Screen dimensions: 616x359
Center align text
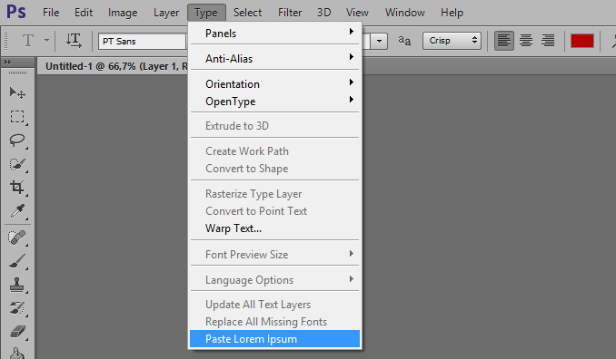(x=526, y=41)
